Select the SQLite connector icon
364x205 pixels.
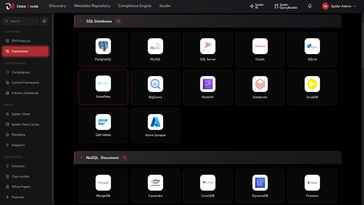pos(312,46)
